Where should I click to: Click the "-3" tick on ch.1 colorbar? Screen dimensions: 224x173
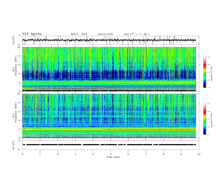click(209, 57)
